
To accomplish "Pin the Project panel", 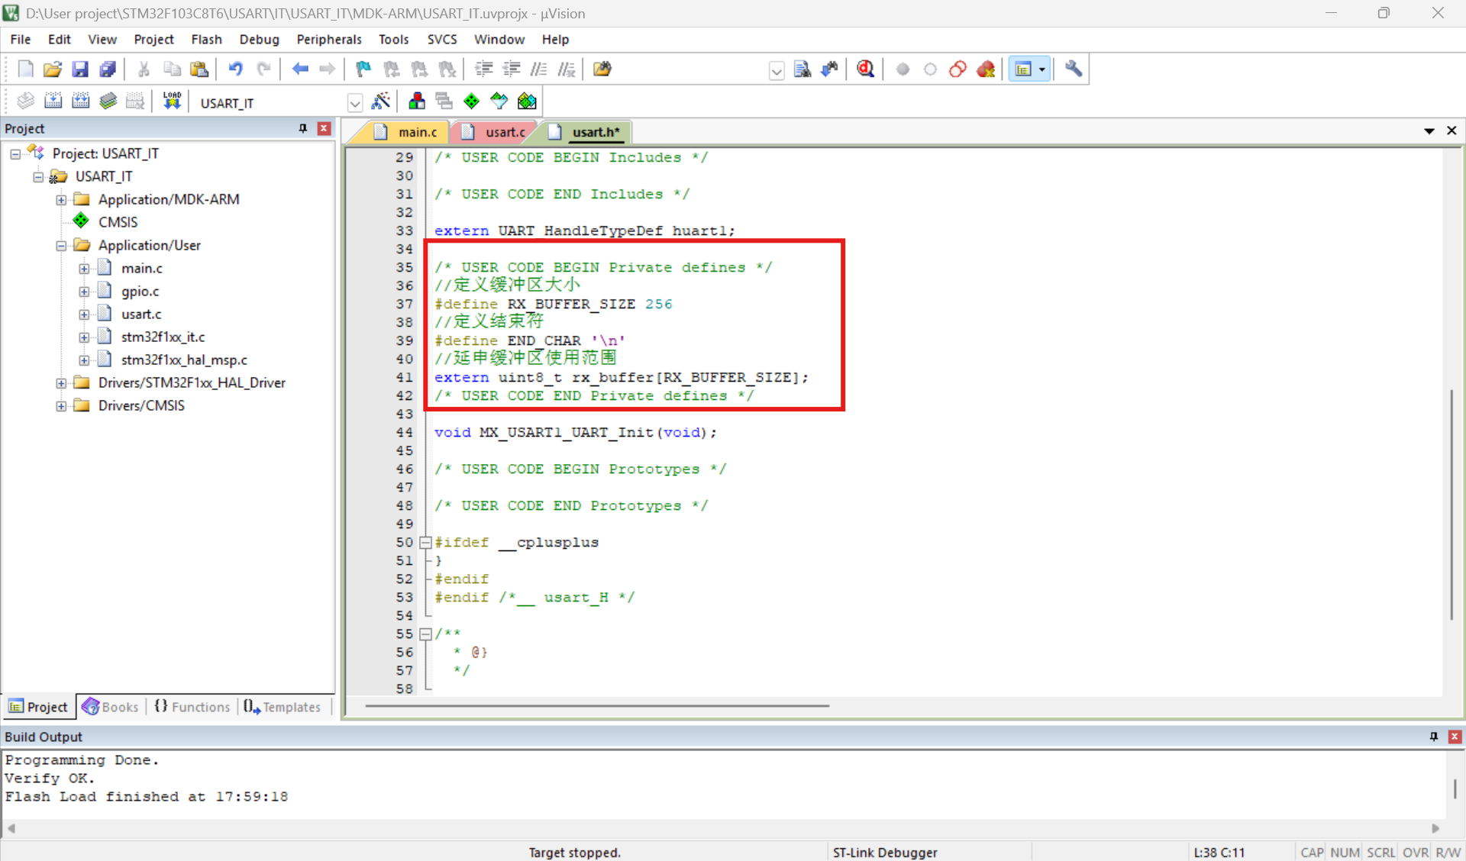I will (x=303, y=128).
